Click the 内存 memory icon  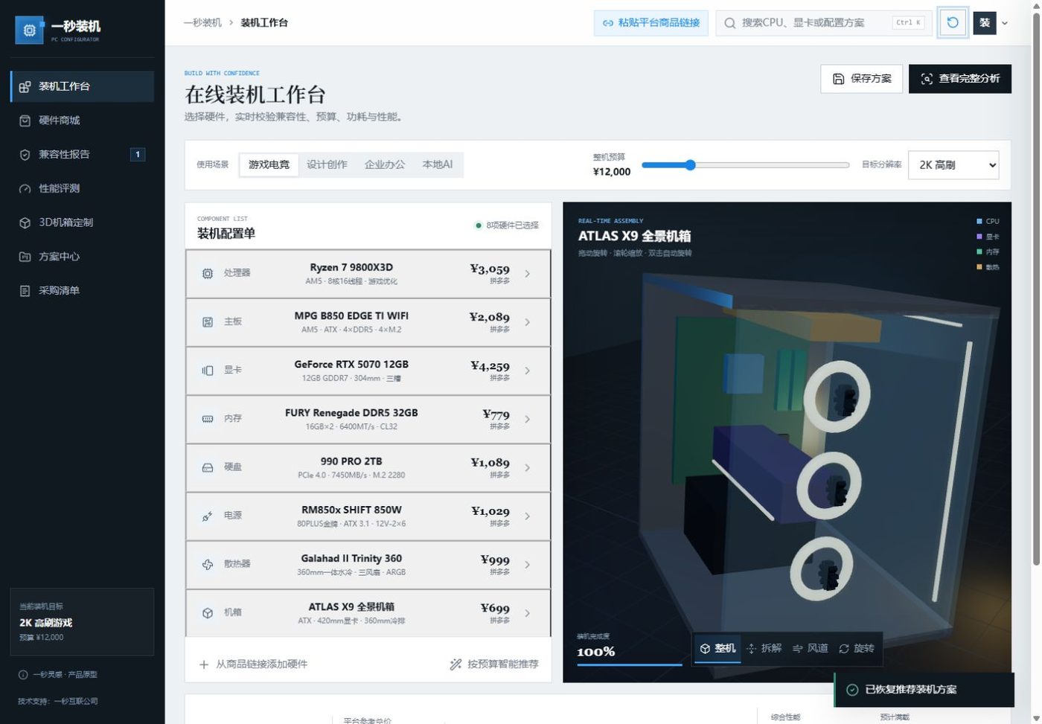pyautogui.click(x=208, y=419)
